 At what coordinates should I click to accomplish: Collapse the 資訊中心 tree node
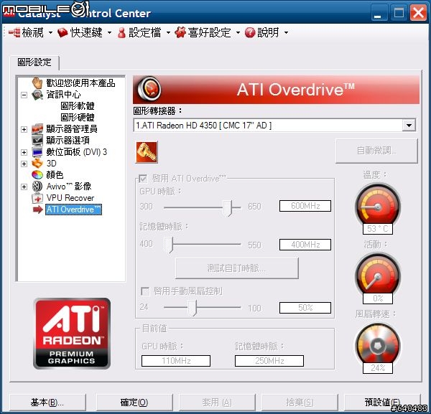coord(24,95)
